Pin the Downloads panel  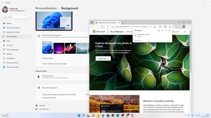point(169,30)
